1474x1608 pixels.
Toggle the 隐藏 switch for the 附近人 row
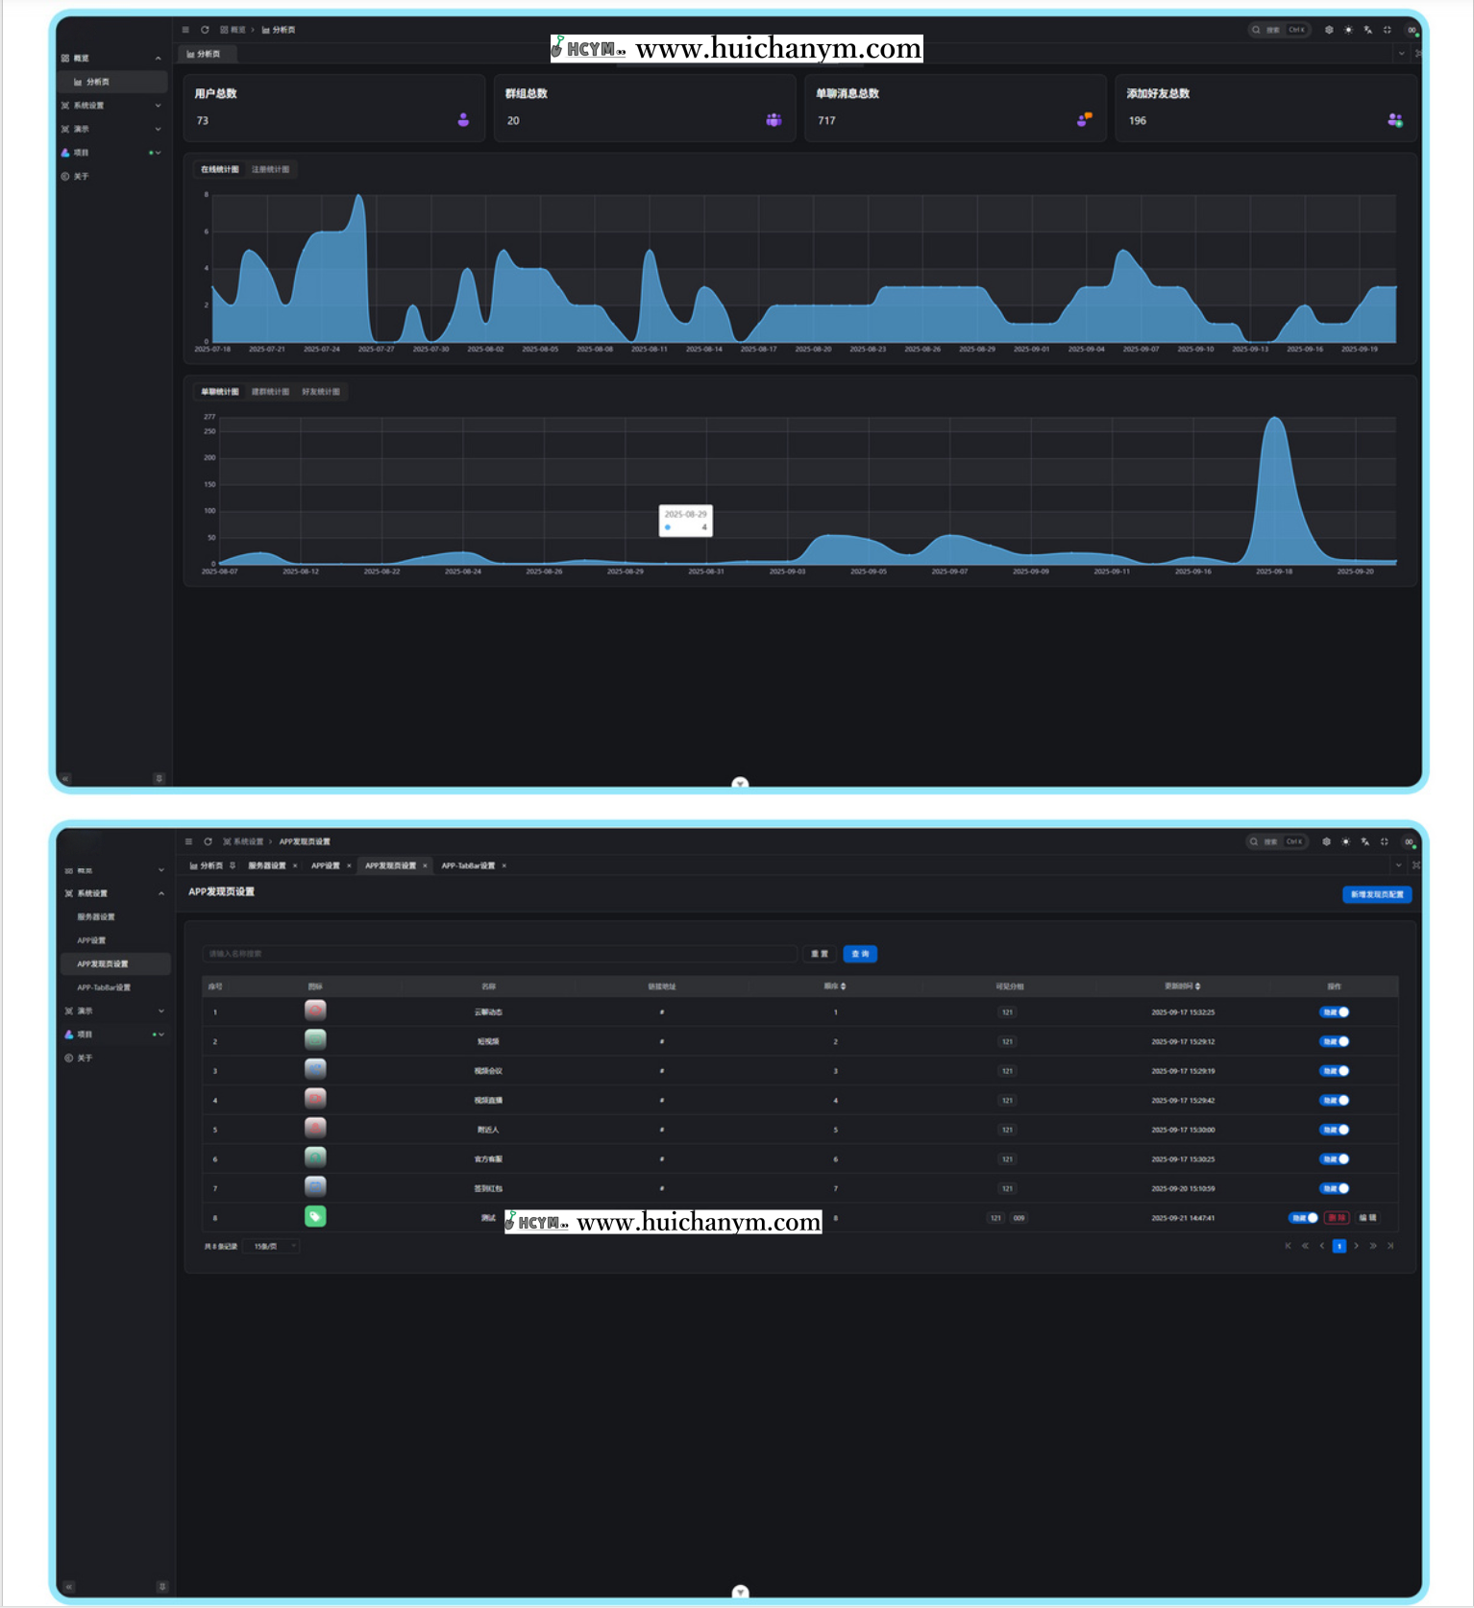coord(1334,1130)
